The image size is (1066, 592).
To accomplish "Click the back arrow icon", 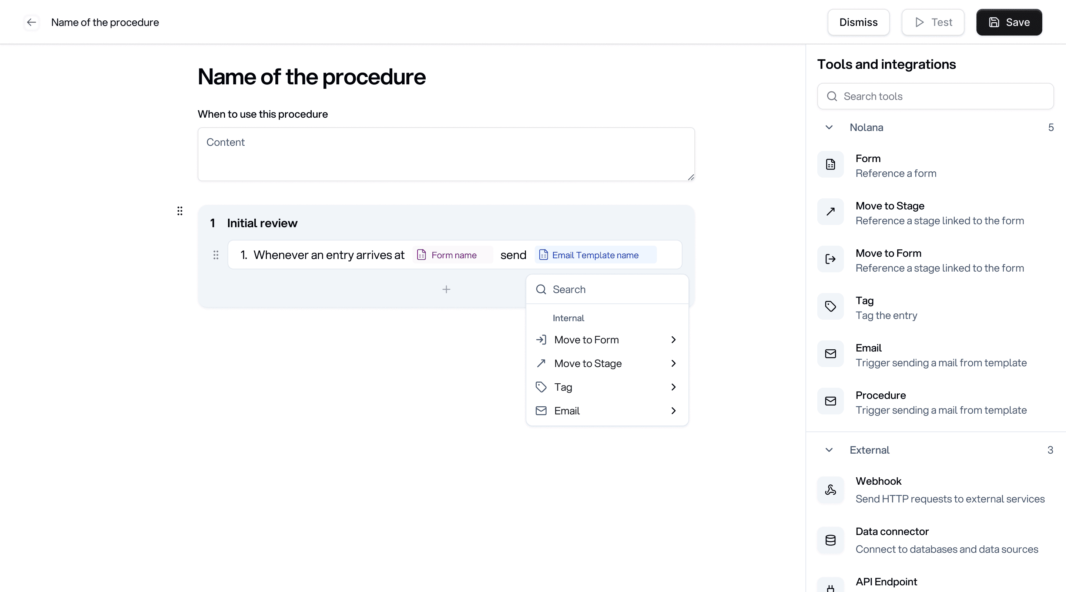I will [x=31, y=22].
